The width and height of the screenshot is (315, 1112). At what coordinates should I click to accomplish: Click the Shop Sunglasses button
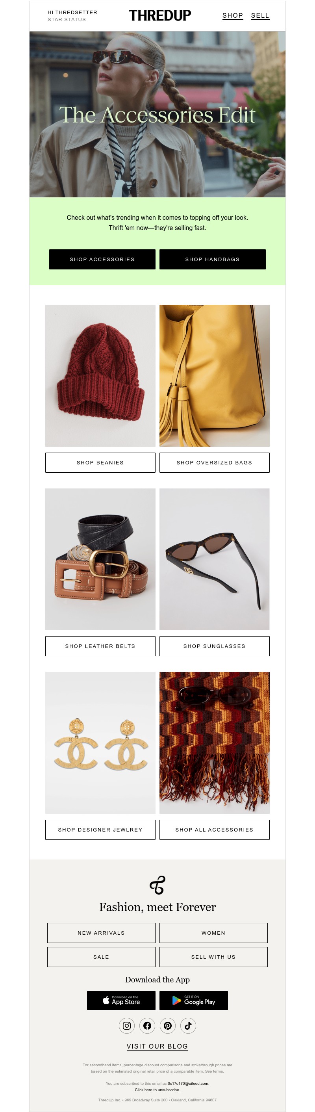coord(215,646)
